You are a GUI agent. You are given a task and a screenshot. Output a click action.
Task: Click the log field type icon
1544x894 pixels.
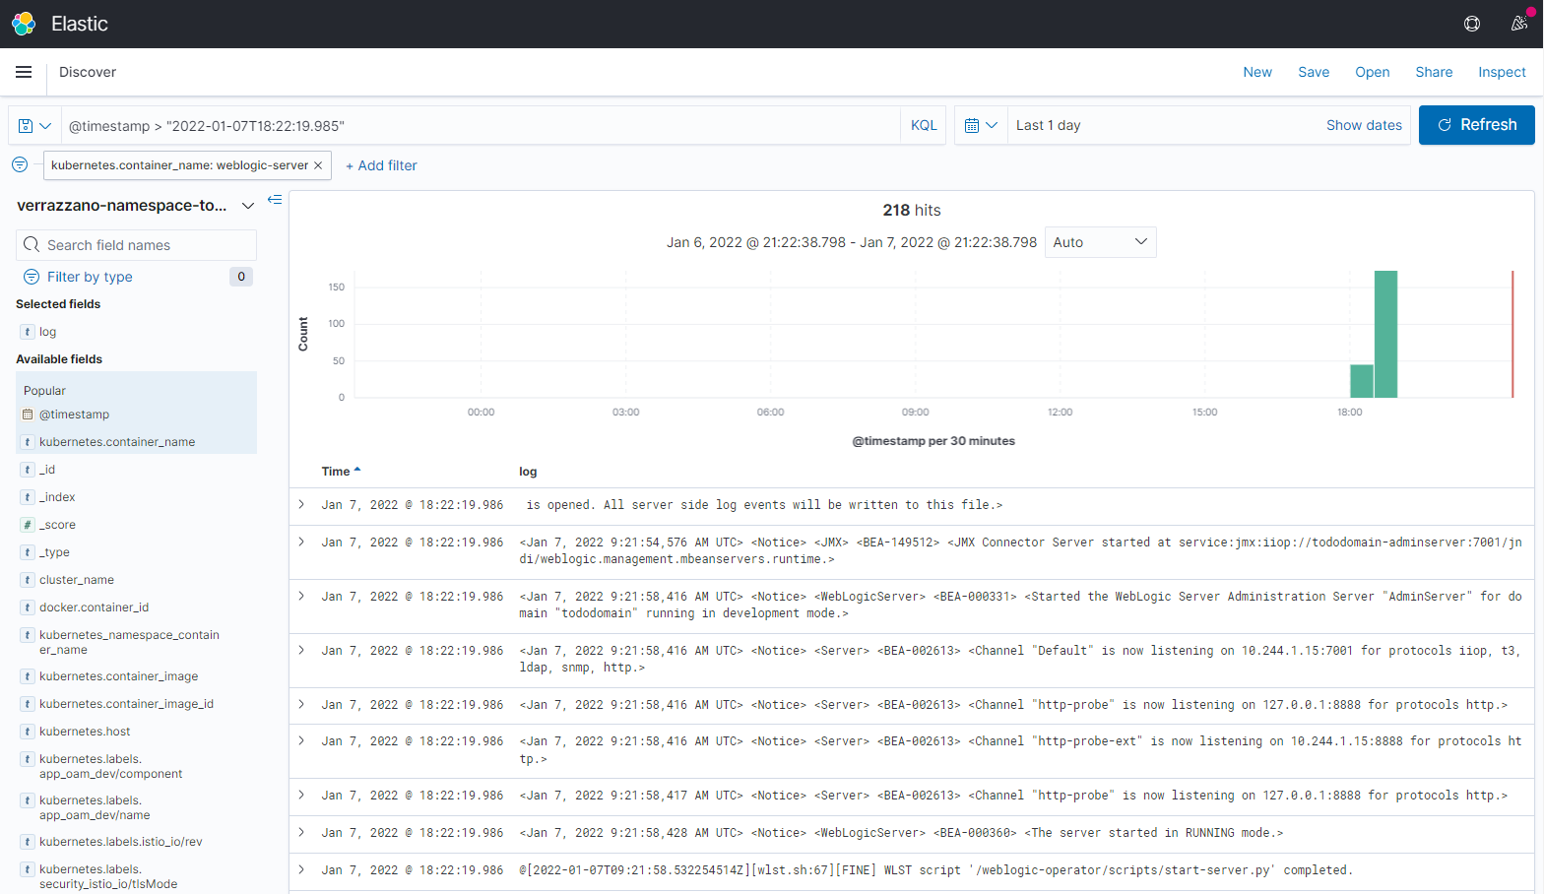(x=28, y=332)
